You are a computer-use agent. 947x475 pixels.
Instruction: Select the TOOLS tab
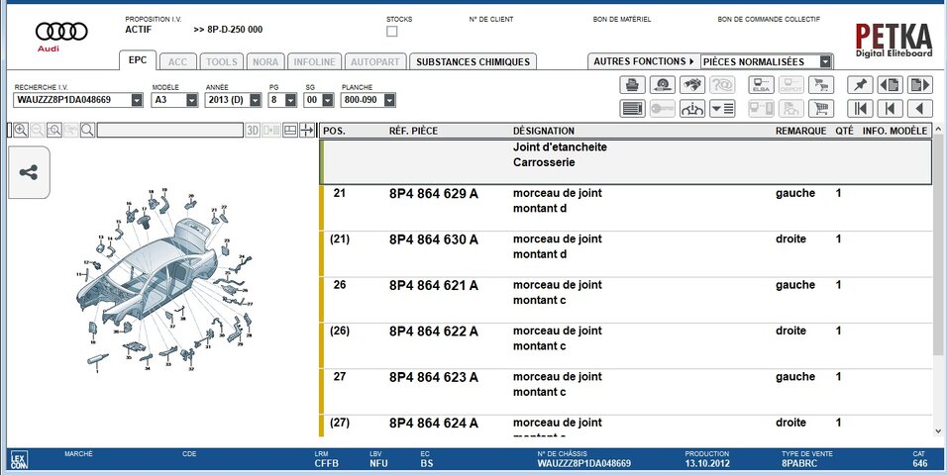pyautogui.click(x=222, y=61)
